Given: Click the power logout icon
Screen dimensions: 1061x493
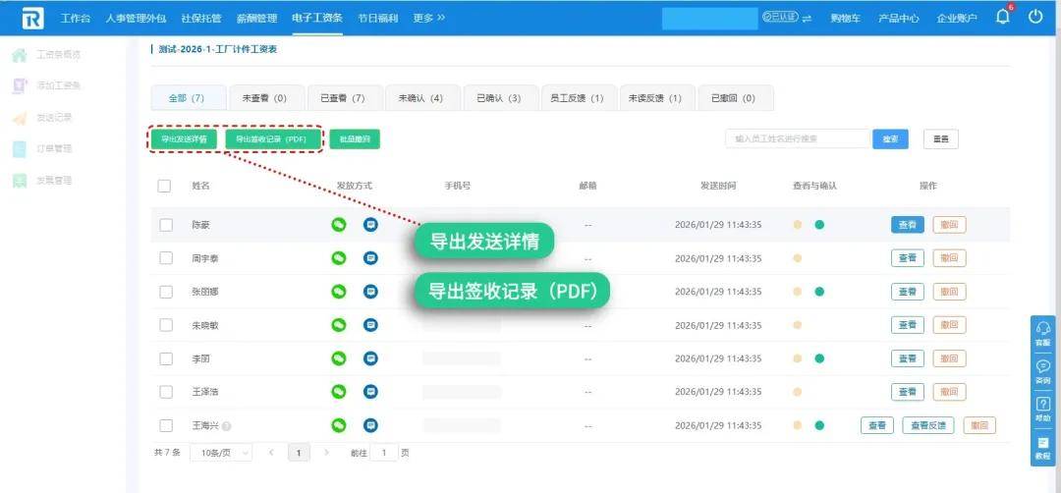Looking at the screenshot, I should tap(1036, 17).
